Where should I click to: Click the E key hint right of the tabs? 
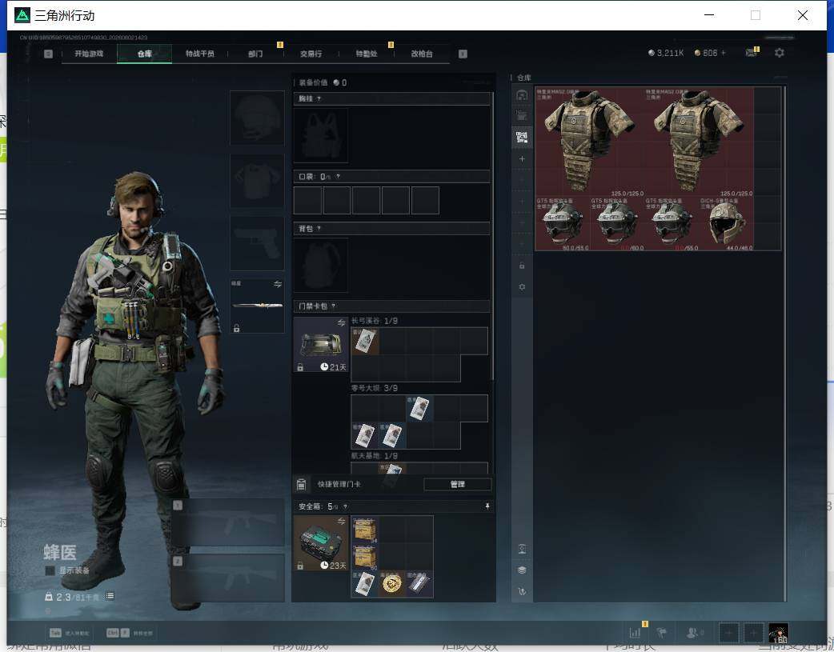(x=463, y=54)
